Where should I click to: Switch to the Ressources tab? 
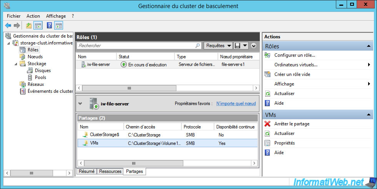click(x=110, y=171)
